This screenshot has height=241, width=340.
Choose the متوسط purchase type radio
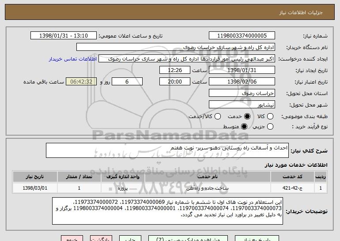click(244, 126)
